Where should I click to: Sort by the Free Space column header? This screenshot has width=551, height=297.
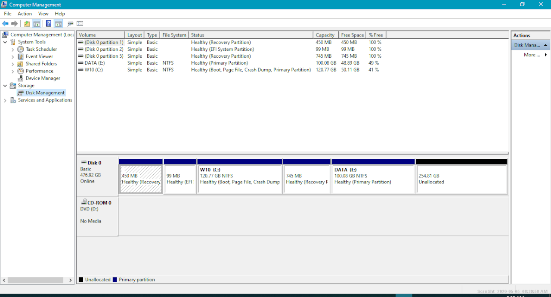[352, 35]
